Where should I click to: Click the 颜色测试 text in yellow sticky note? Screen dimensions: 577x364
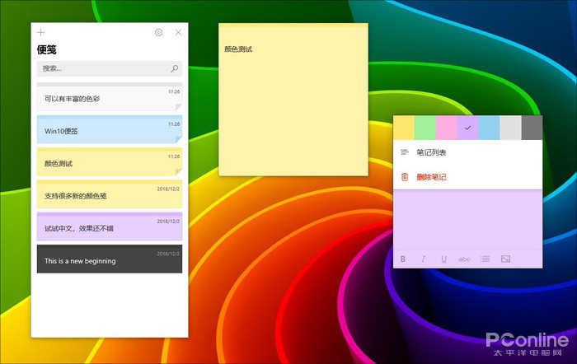[x=238, y=49]
